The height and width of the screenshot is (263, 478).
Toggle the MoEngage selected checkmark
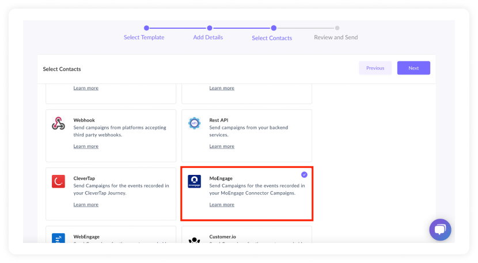[x=304, y=174]
